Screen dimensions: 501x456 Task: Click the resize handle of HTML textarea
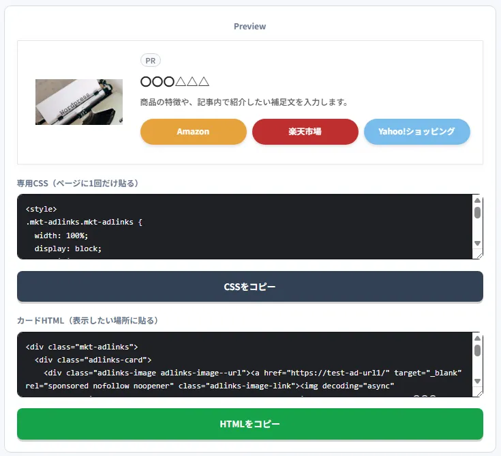tap(479, 393)
